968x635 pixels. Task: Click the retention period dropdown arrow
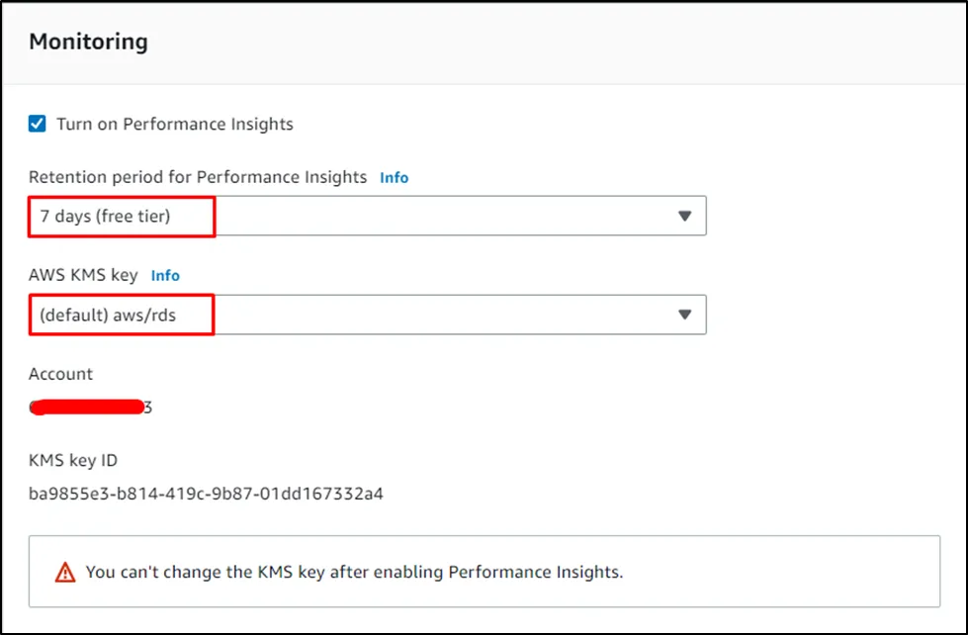pos(684,217)
